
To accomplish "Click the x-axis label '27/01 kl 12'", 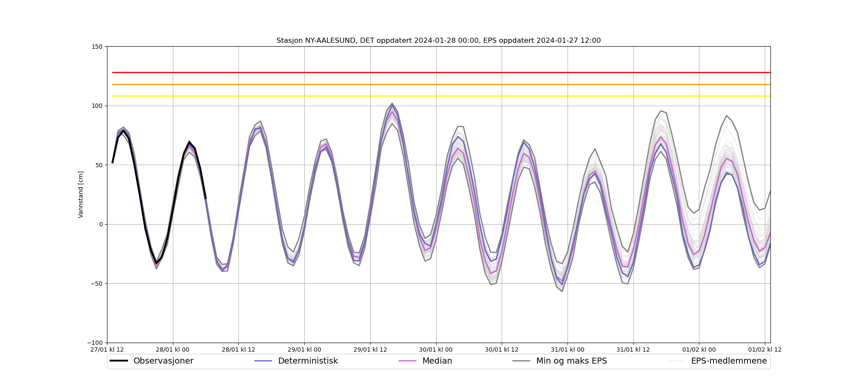I will 107,349.
